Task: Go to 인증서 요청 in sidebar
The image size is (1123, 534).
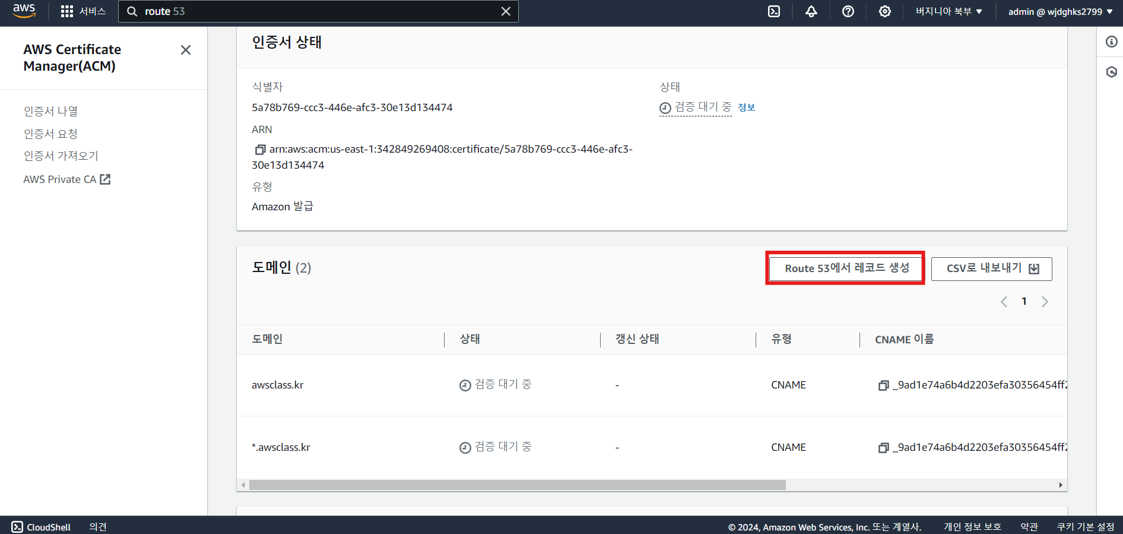Action: point(50,134)
